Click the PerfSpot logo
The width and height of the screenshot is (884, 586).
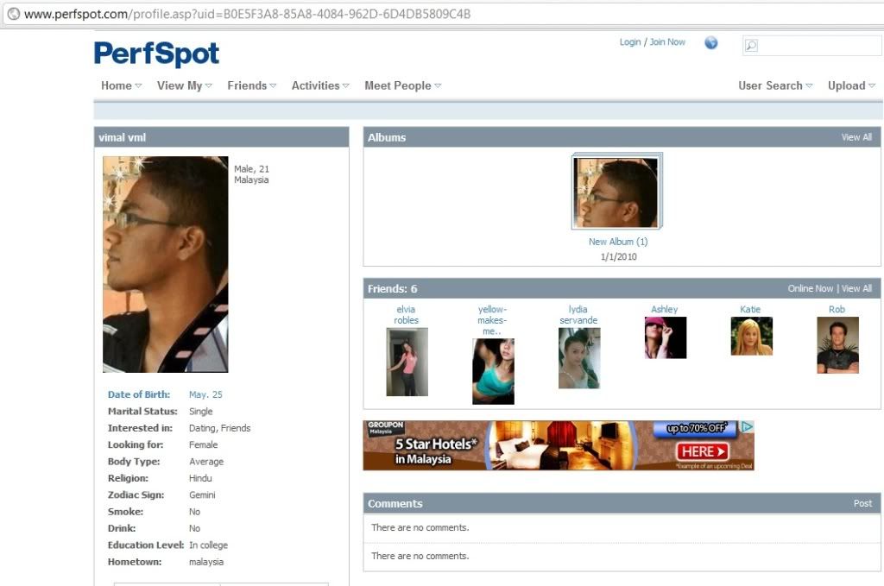pos(156,54)
